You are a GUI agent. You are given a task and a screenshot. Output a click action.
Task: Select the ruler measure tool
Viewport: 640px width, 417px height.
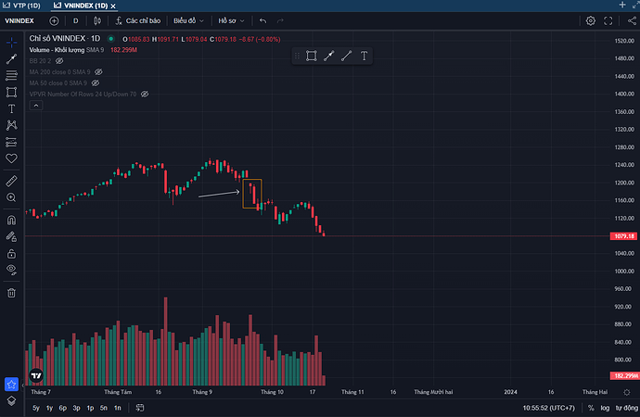[x=11, y=182]
